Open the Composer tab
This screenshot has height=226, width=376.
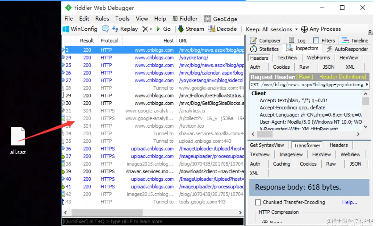266,40
